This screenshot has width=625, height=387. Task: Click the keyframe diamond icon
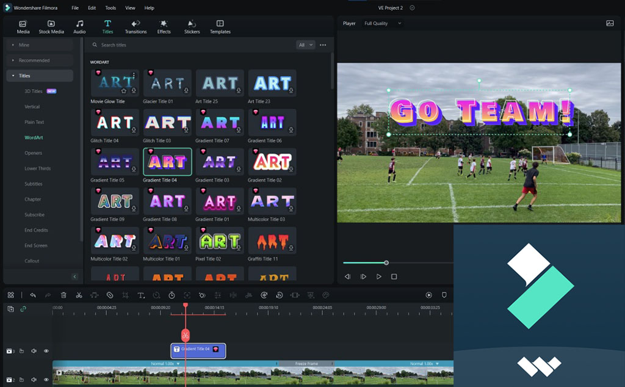202,295
